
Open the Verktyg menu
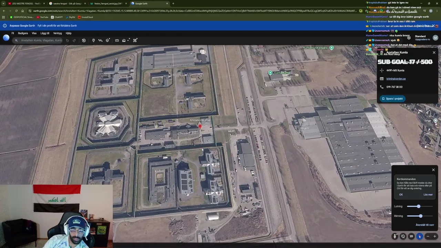click(x=58, y=33)
